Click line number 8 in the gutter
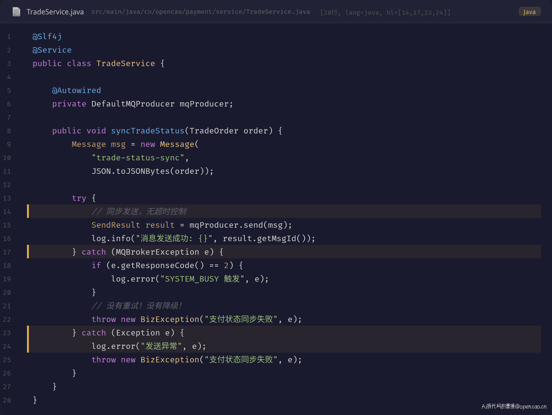Screen dimensions: 552x415 [9, 131]
